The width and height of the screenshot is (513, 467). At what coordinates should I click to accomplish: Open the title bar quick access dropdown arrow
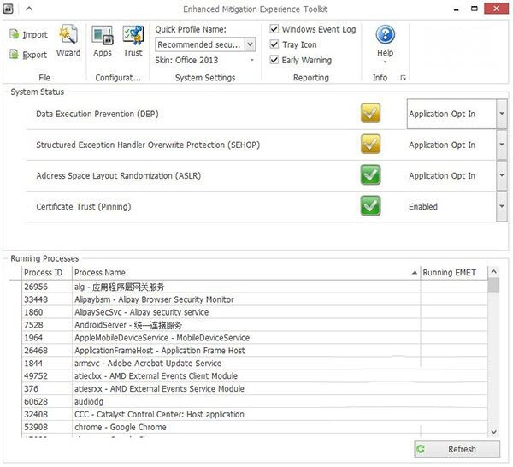[x=28, y=9]
